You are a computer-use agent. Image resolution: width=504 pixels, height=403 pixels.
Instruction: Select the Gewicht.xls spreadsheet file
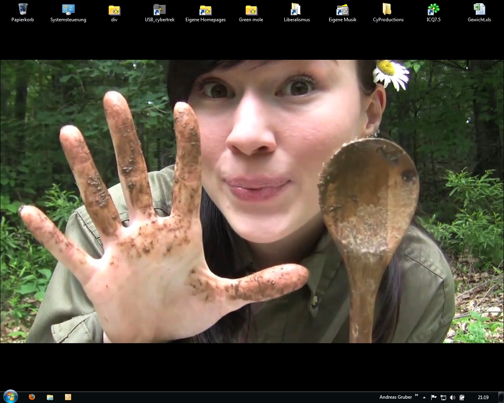pyautogui.click(x=479, y=10)
